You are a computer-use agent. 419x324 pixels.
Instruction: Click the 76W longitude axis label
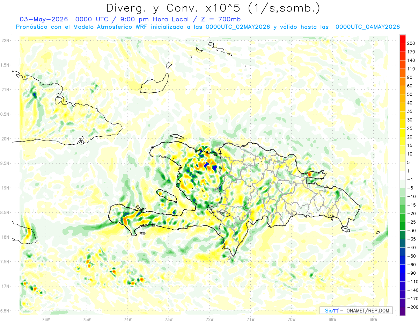[x=46, y=319]
